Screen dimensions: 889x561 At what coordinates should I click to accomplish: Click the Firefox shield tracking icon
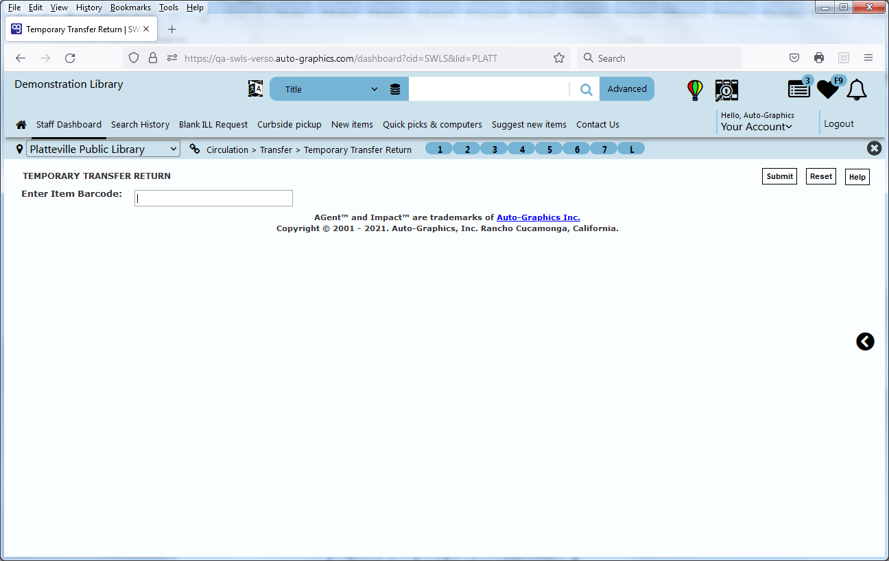coord(134,58)
